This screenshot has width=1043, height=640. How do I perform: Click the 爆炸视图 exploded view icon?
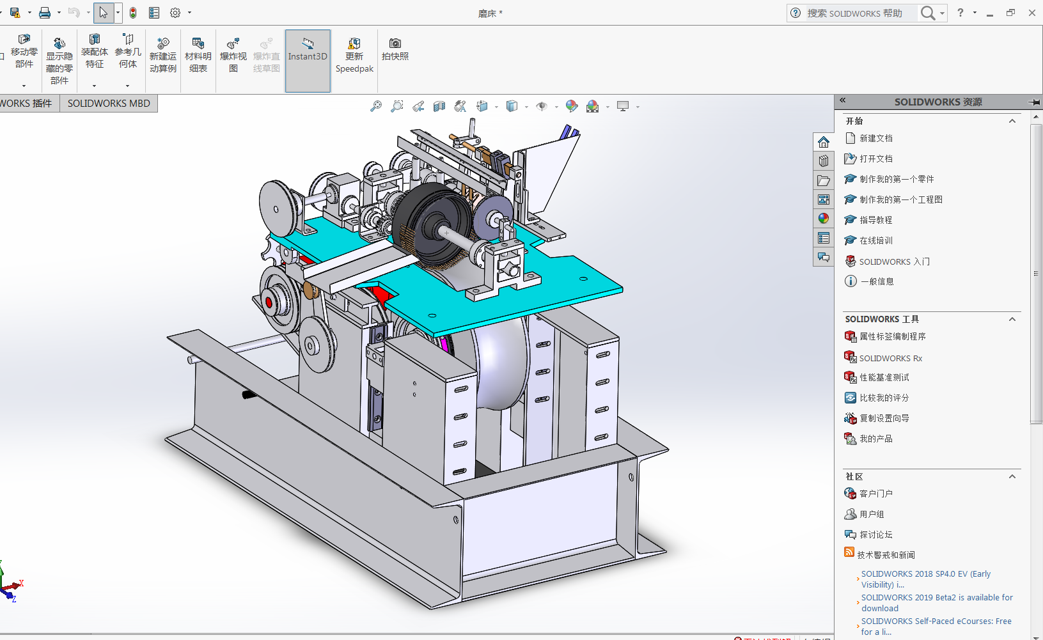[233, 55]
